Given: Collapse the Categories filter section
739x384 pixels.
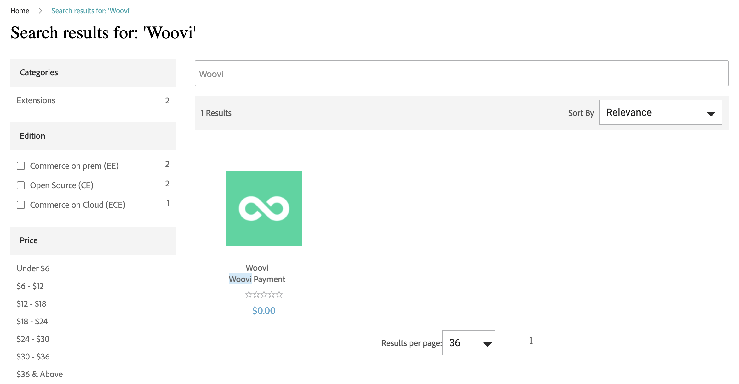Looking at the screenshot, I should pos(93,72).
